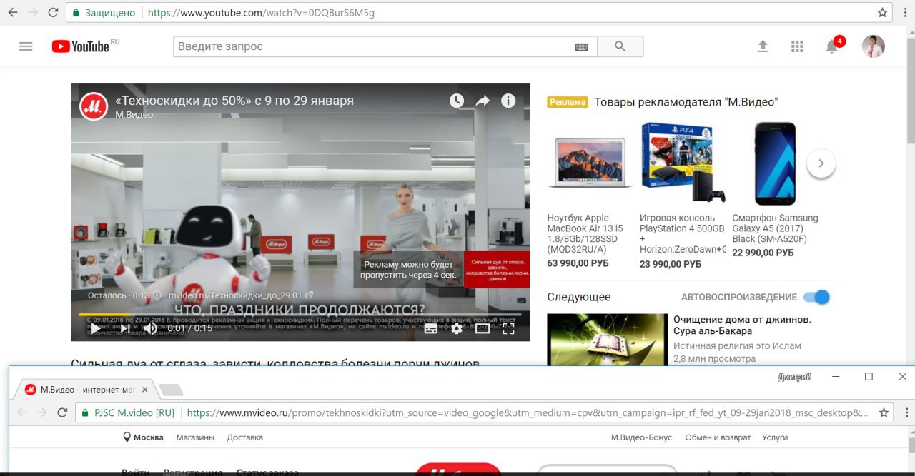Open the notifications bell with 4 alerts
Screen dimensions: 915x476
tap(832, 46)
